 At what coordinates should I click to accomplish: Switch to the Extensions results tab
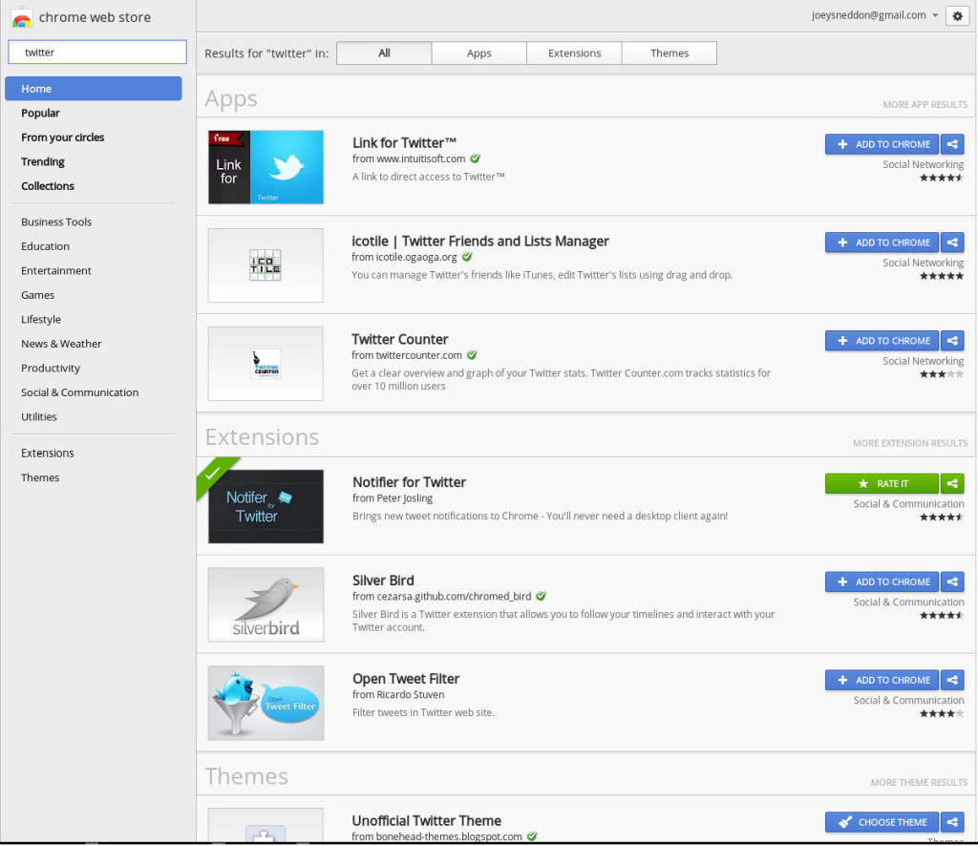574,53
